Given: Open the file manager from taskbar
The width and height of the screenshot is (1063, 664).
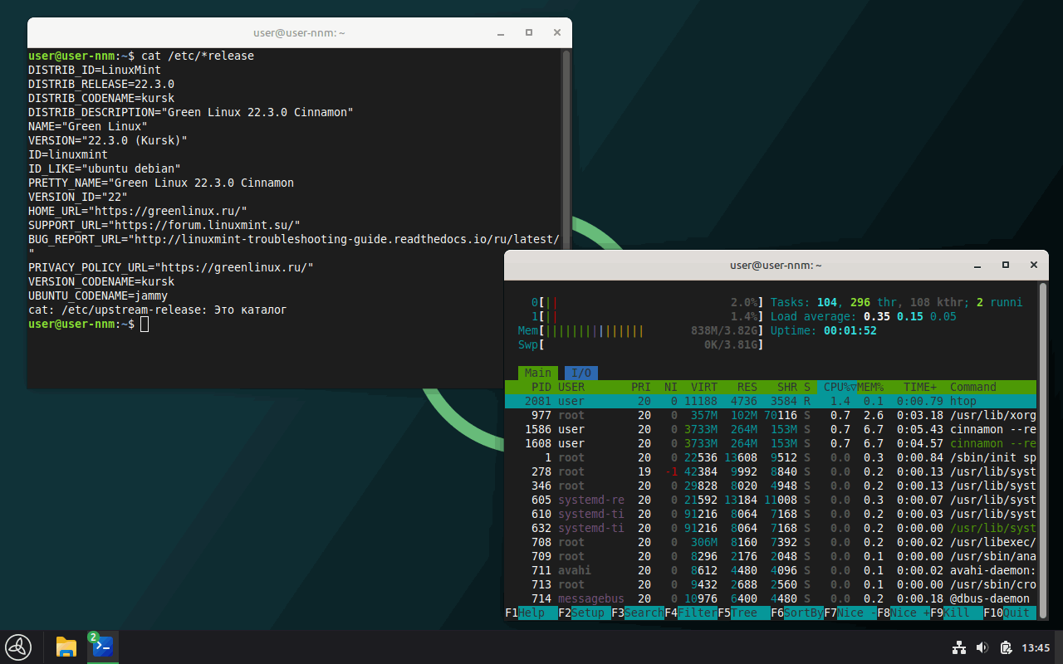Looking at the screenshot, I should click(x=66, y=647).
